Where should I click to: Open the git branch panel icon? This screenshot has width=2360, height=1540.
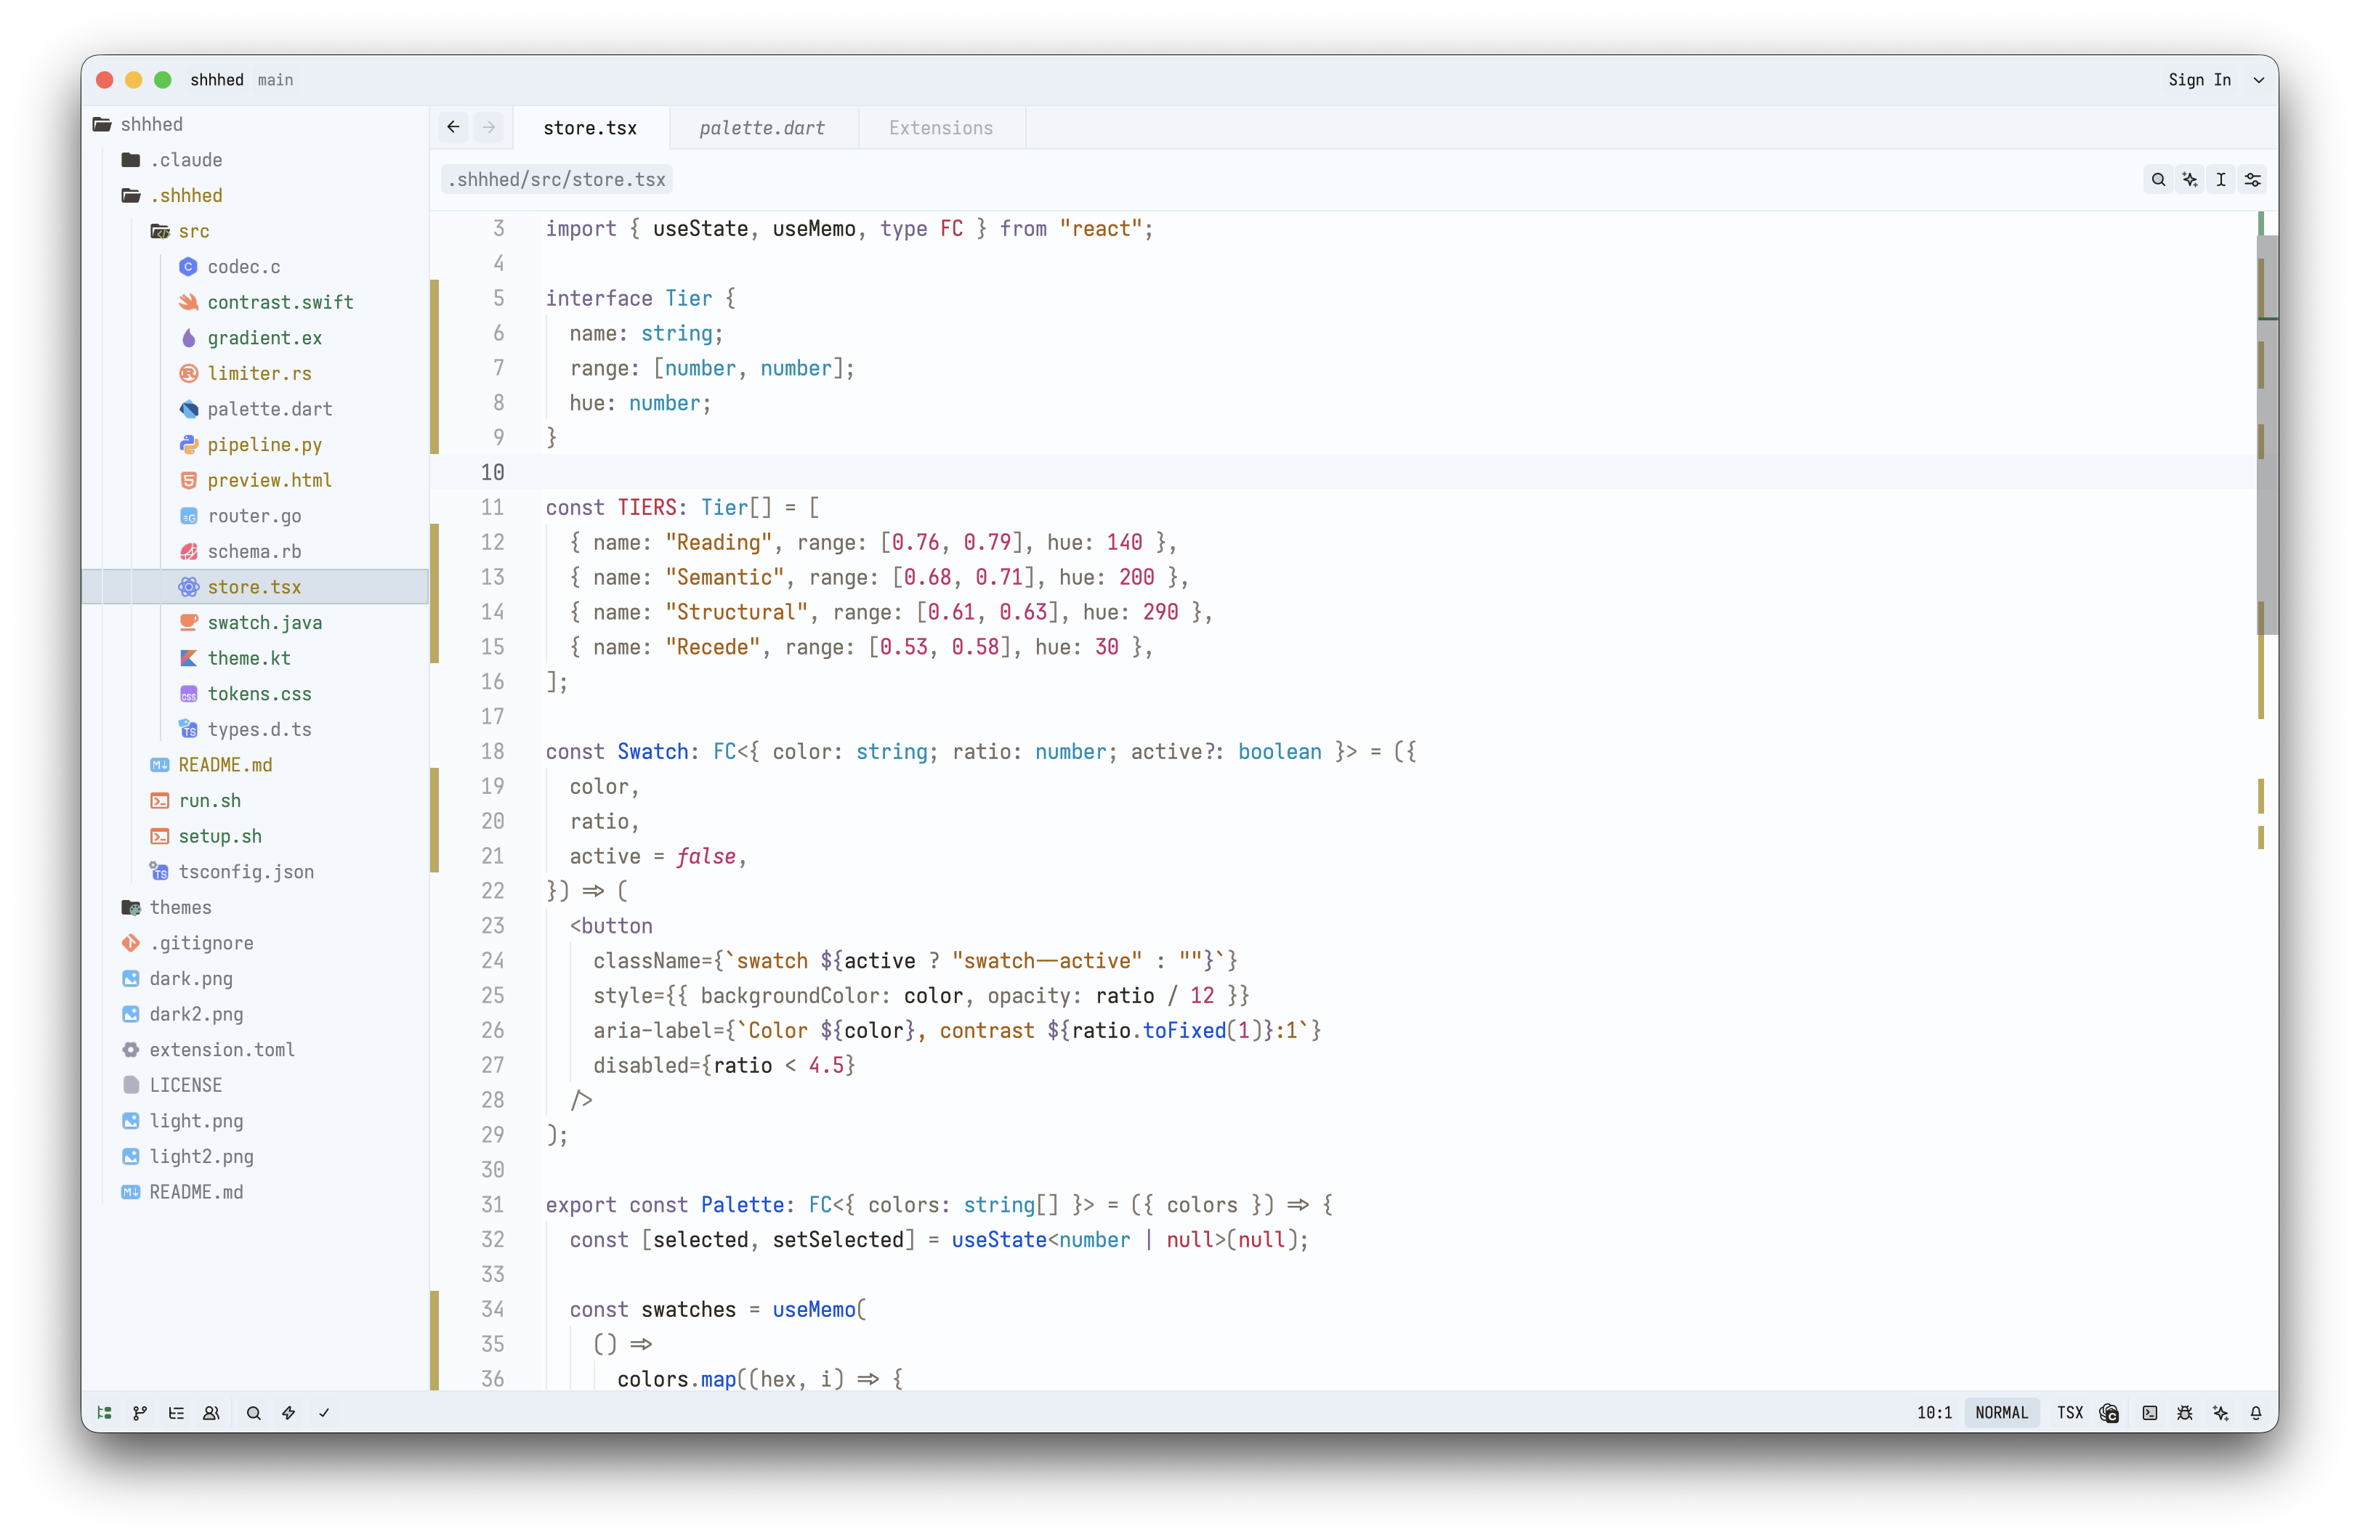click(x=140, y=1413)
